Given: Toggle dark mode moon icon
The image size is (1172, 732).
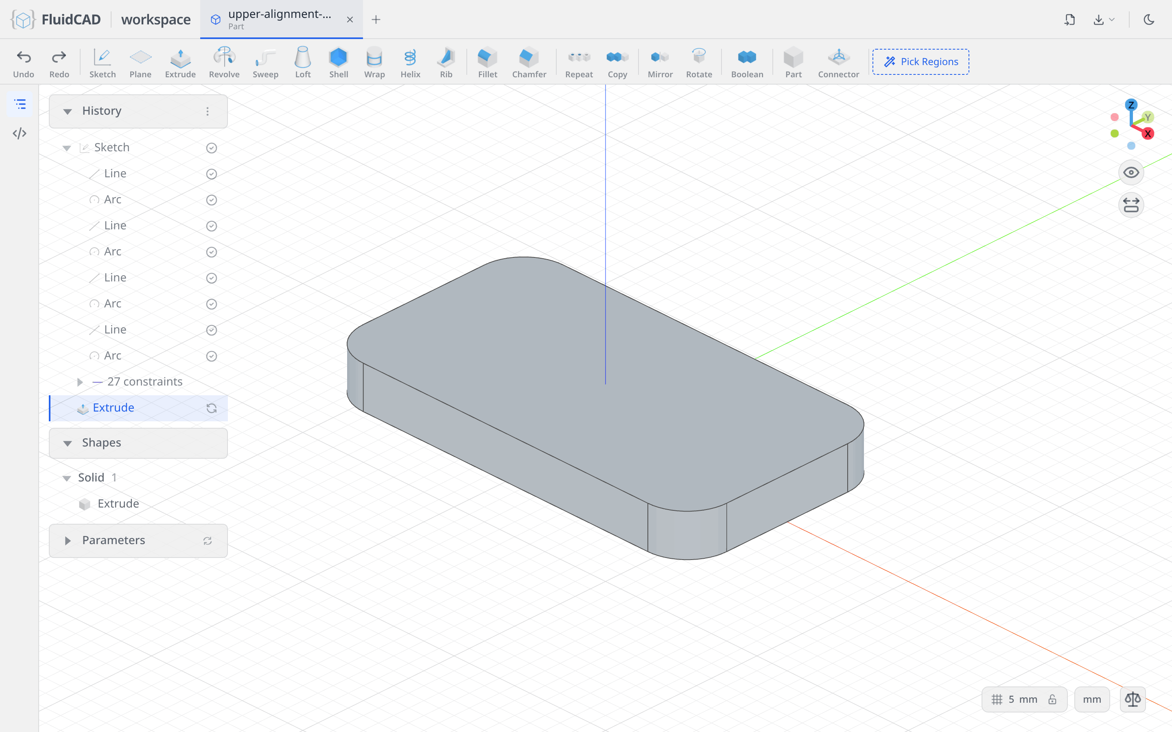Looking at the screenshot, I should 1149,20.
